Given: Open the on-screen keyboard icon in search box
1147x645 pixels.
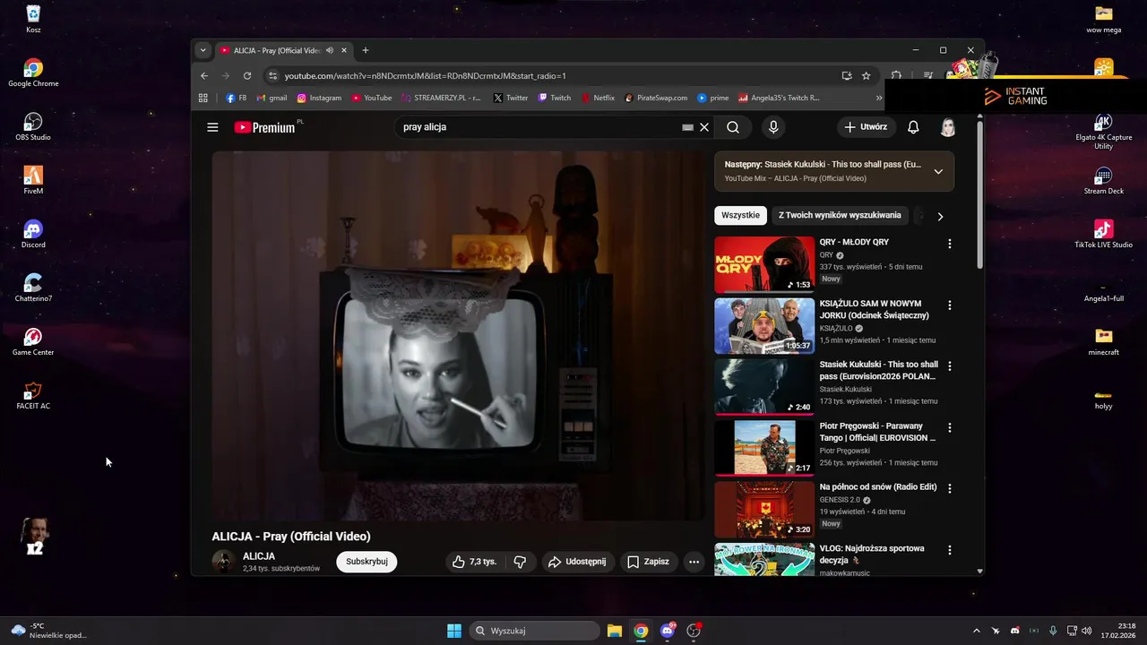Looking at the screenshot, I should [x=687, y=127].
